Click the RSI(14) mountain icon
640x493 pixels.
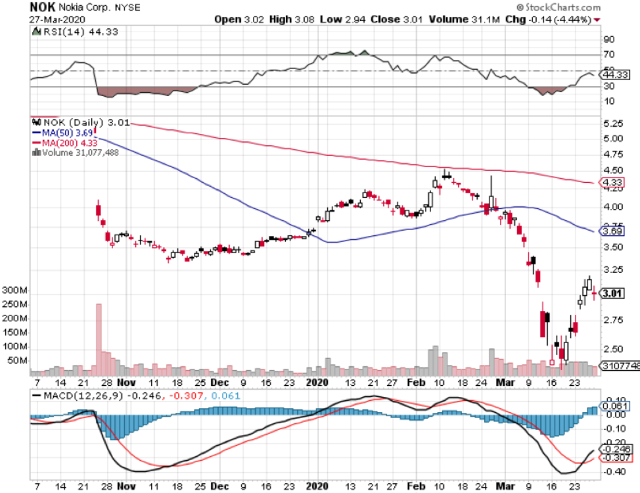pos(37,32)
